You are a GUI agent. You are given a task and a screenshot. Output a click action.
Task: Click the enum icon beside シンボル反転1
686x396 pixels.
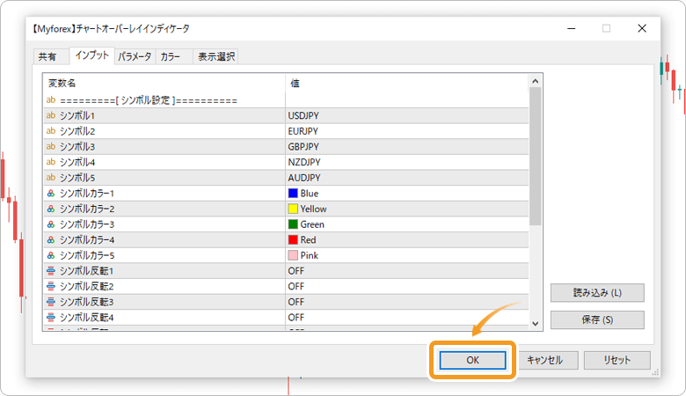(51, 271)
